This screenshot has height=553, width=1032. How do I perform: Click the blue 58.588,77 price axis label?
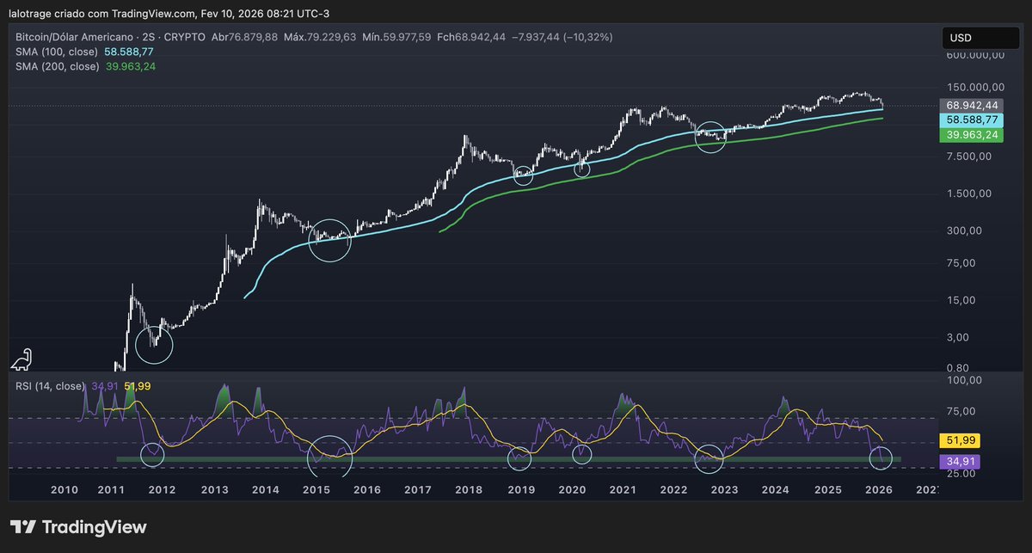(x=973, y=120)
